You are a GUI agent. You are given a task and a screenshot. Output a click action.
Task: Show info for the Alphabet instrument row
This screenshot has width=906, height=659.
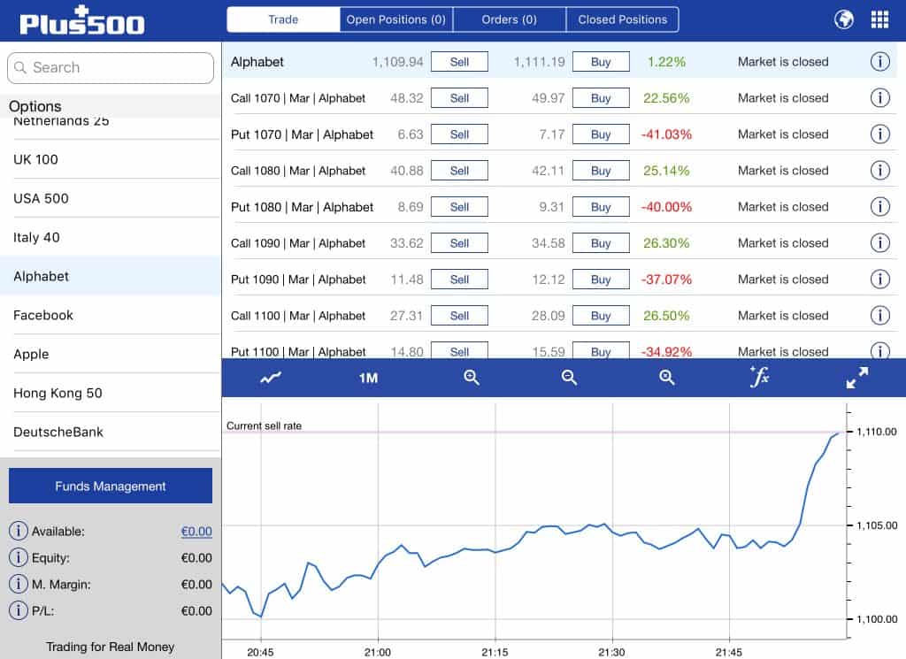click(879, 62)
